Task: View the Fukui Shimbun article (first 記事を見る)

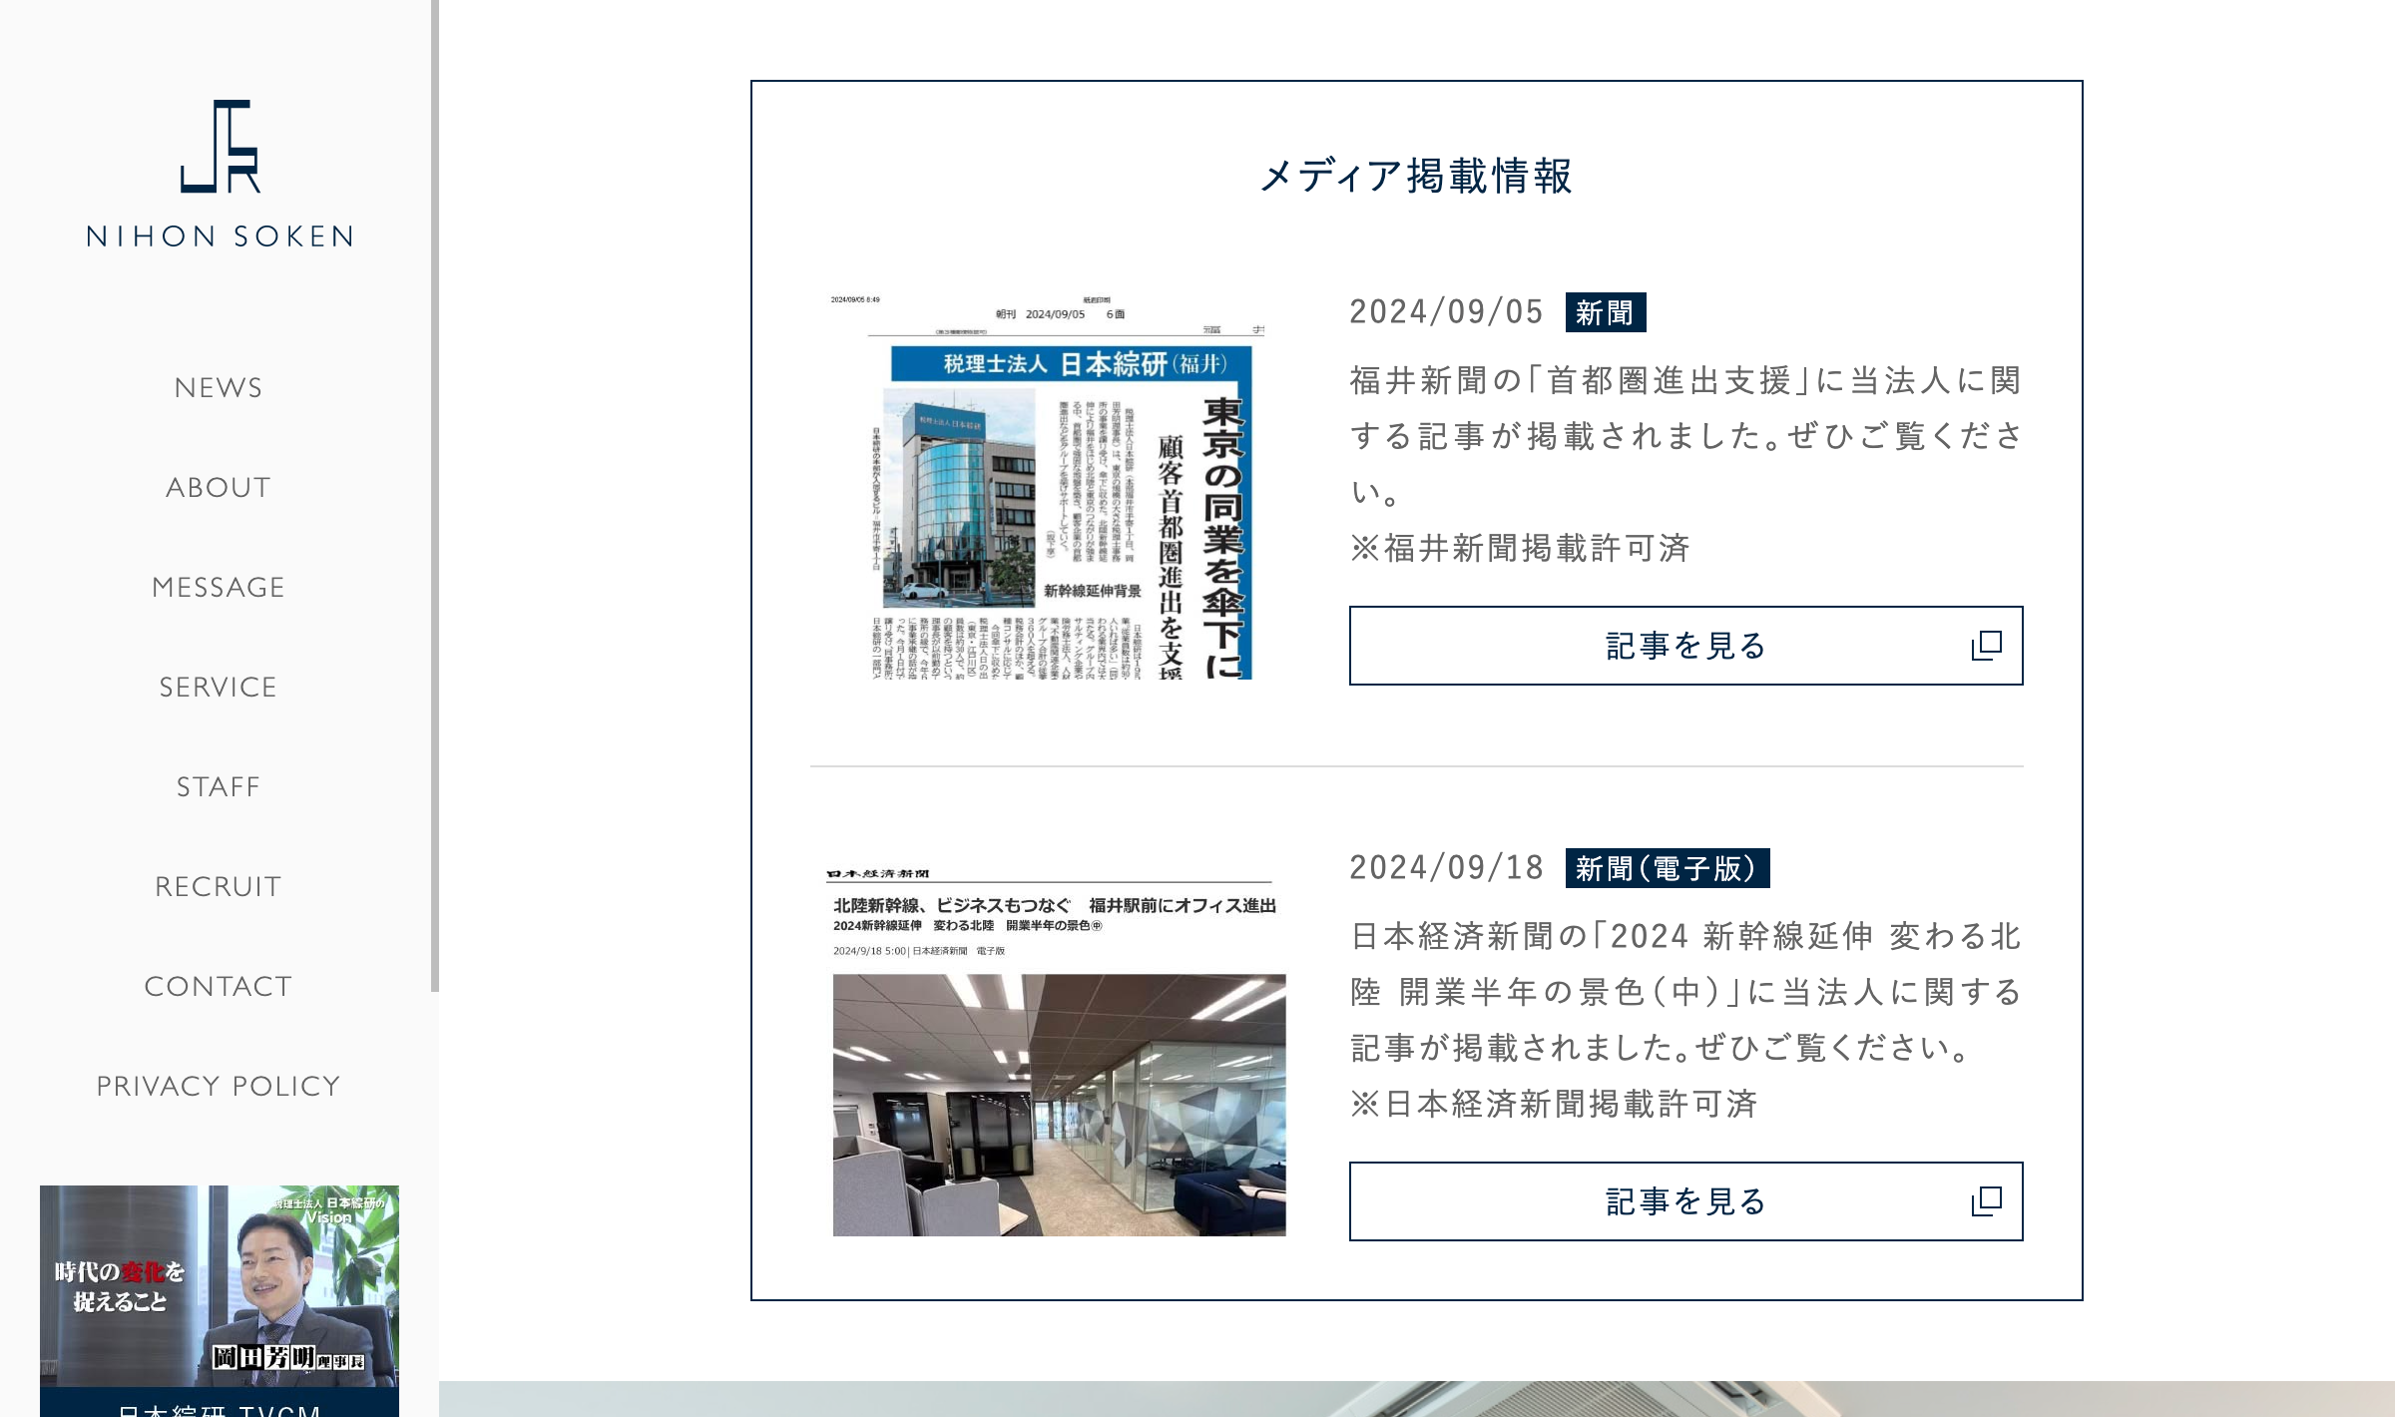Action: (x=1684, y=646)
